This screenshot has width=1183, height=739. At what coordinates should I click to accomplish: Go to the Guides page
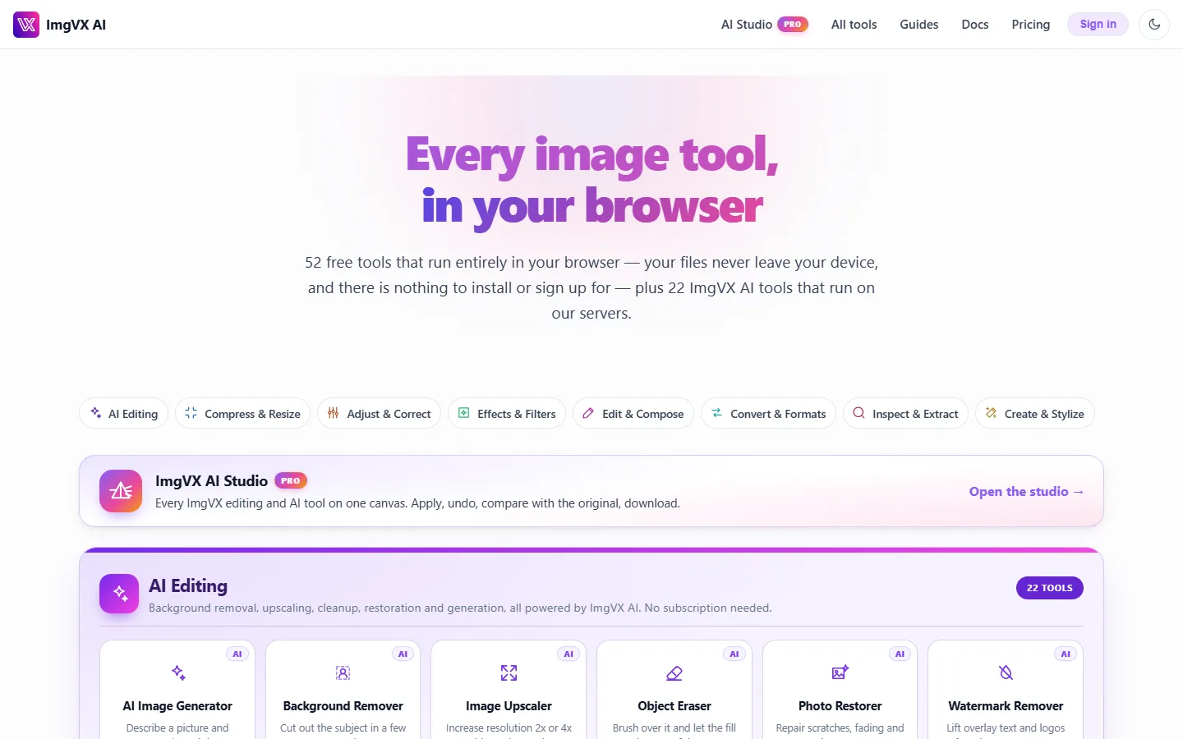[x=918, y=25]
